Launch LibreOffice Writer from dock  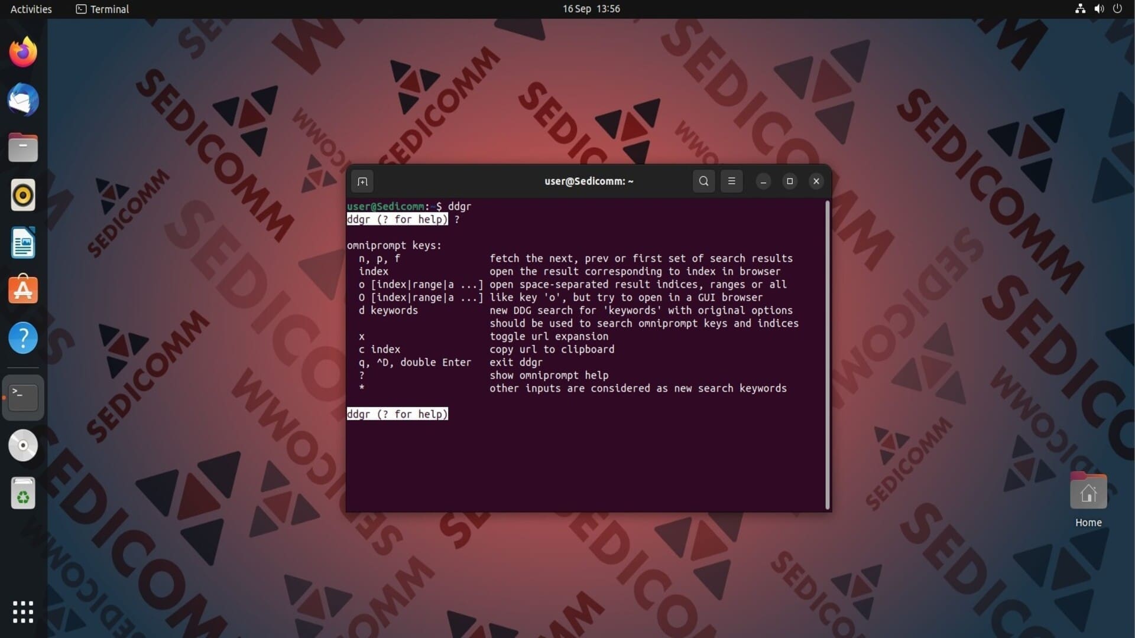point(23,243)
